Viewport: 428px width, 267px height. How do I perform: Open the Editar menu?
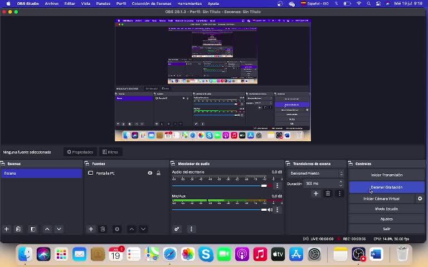(70, 3)
